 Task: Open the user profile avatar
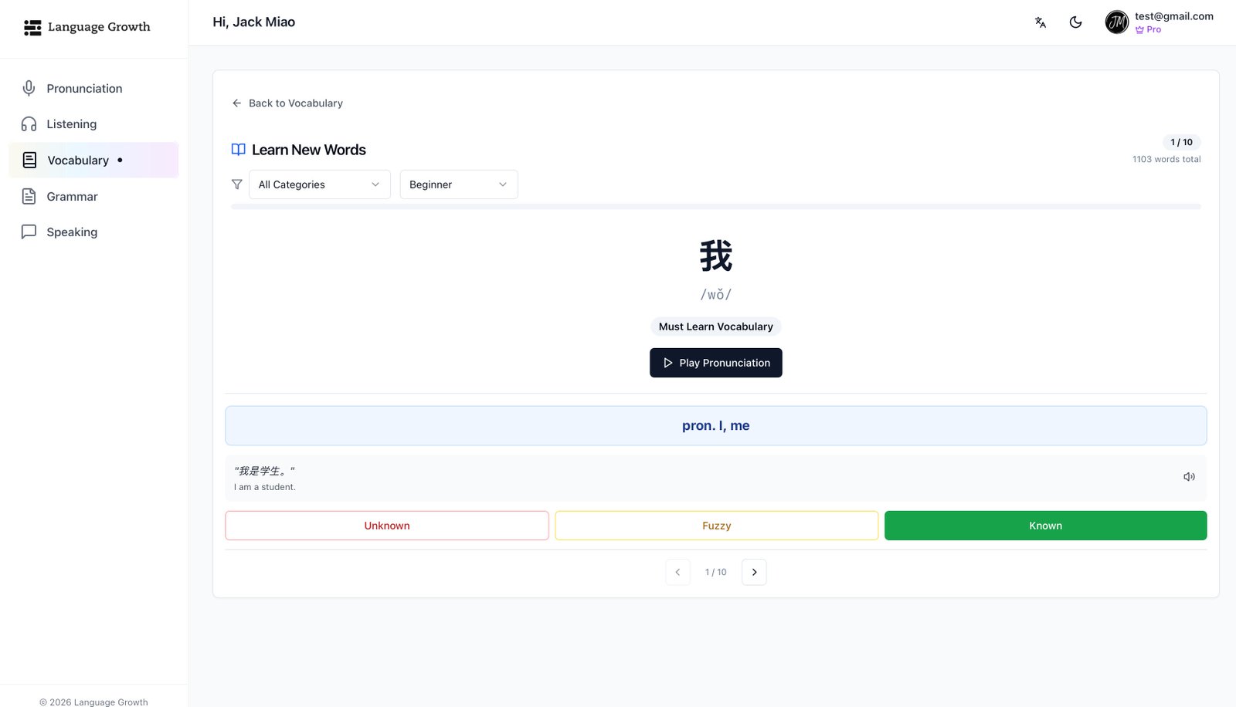1116,22
